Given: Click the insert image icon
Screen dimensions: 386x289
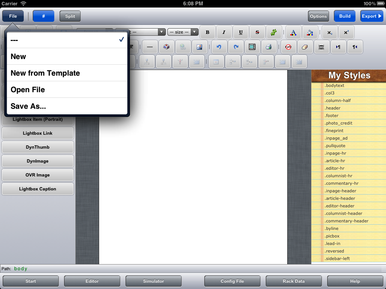Looking at the screenshot, I should point(200,47).
